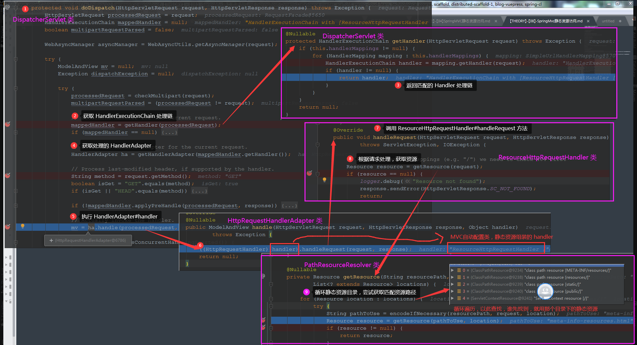Image resolution: width=637 pixels, height=345 pixels.
Task: Toggle breakpoint on the if (resource == null) line
Action: point(310,173)
